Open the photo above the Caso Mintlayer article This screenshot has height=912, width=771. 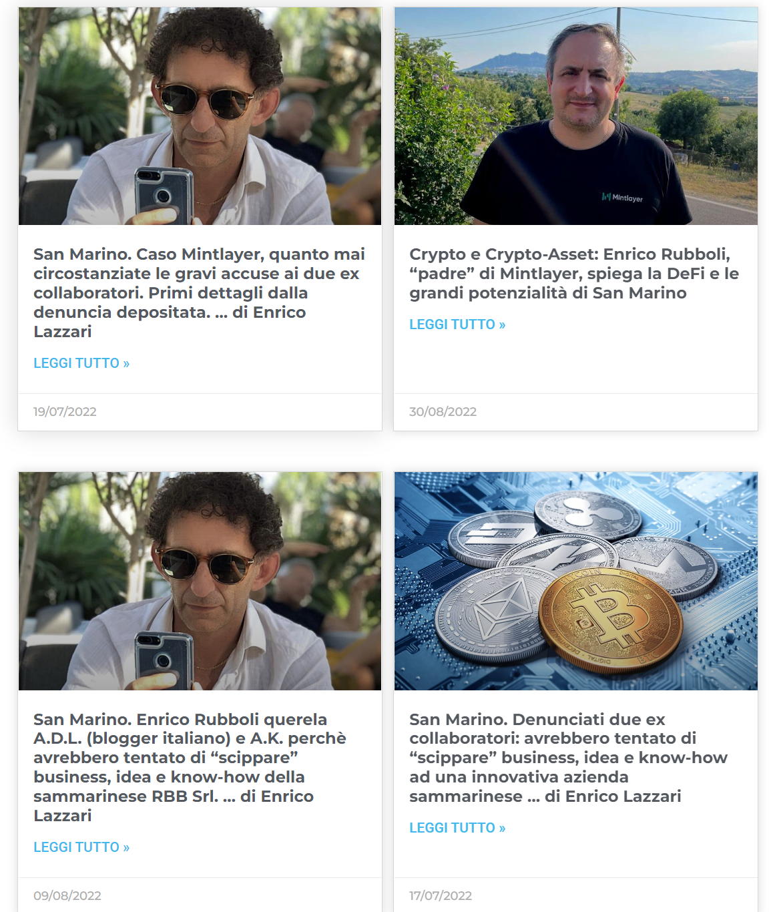point(200,116)
